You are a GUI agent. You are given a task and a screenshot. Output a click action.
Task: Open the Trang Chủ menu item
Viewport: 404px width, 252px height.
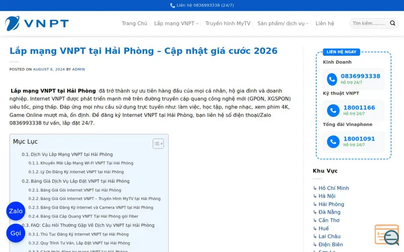point(134,23)
